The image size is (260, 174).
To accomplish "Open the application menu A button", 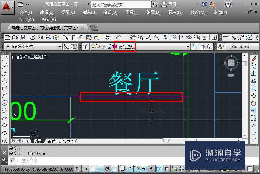I will point(7,7).
